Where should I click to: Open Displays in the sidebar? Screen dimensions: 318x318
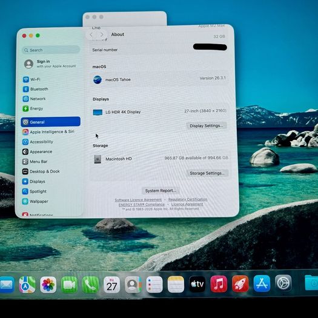(x=34, y=181)
